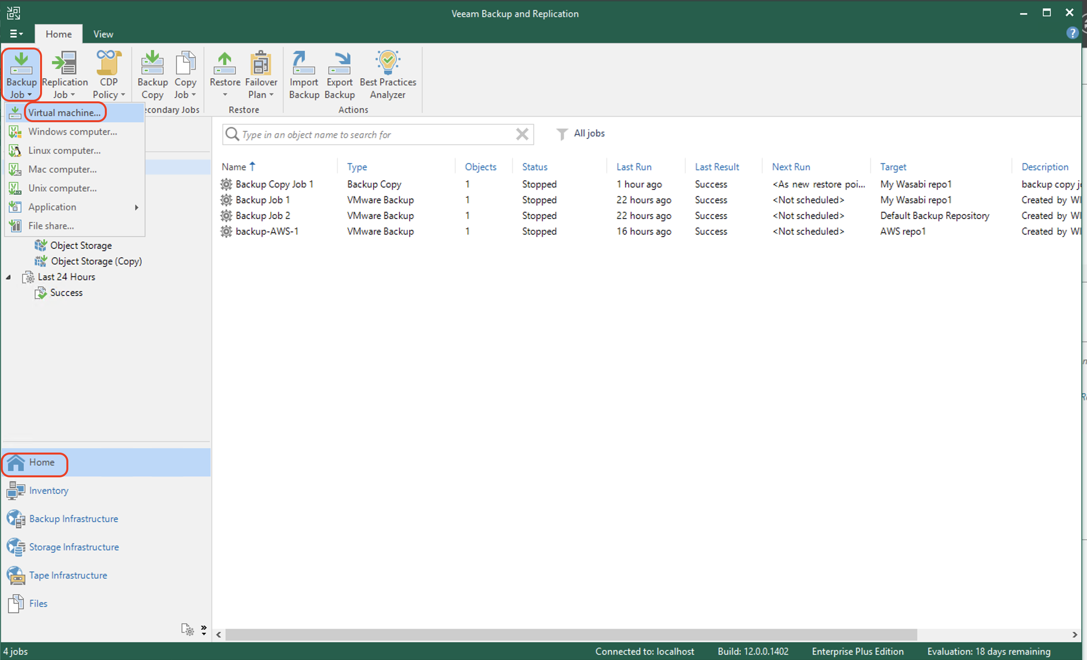Click the All jobs filter funnel icon
The height and width of the screenshot is (660, 1087).
coord(562,134)
